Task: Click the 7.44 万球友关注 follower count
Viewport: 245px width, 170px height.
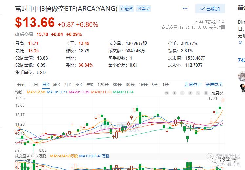Action: (210, 22)
